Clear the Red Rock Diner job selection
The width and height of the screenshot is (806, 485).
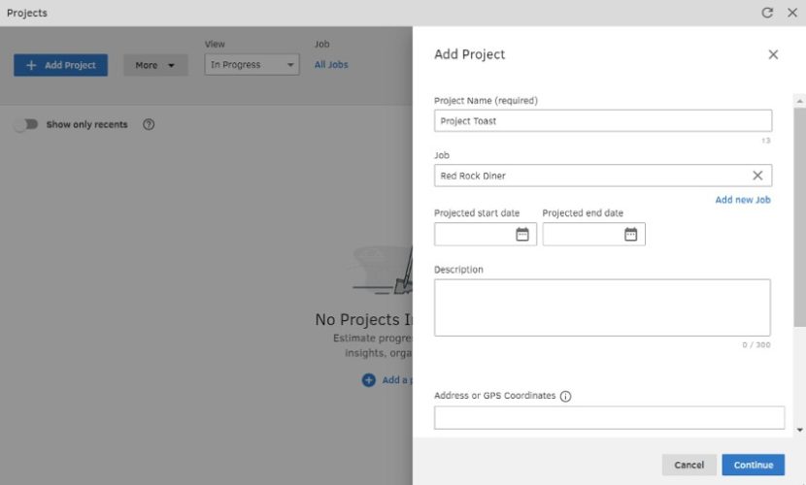pos(757,176)
